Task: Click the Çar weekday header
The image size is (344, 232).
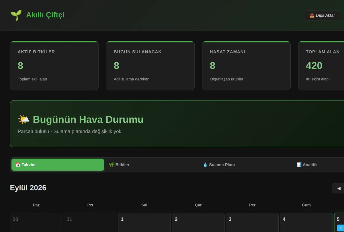Action: click(198, 205)
